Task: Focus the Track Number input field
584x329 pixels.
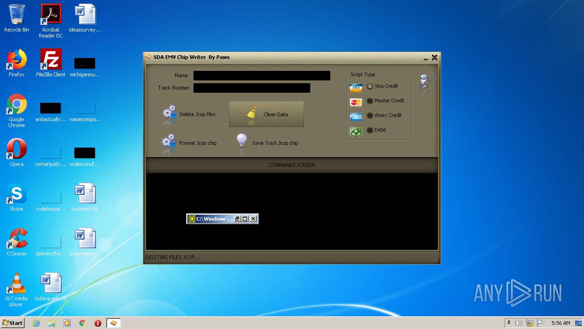Action: tap(252, 88)
